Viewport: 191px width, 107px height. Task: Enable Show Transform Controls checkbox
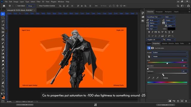38,6
